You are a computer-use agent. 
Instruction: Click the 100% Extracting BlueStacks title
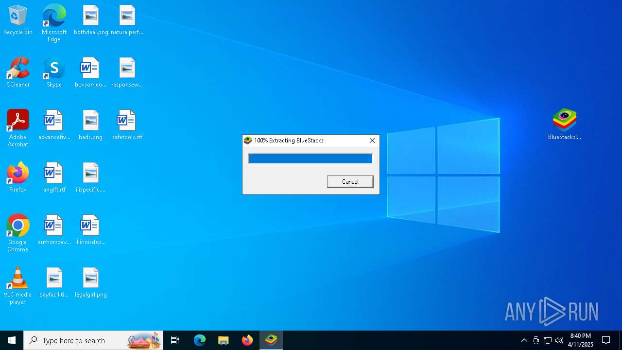click(289, 140)
